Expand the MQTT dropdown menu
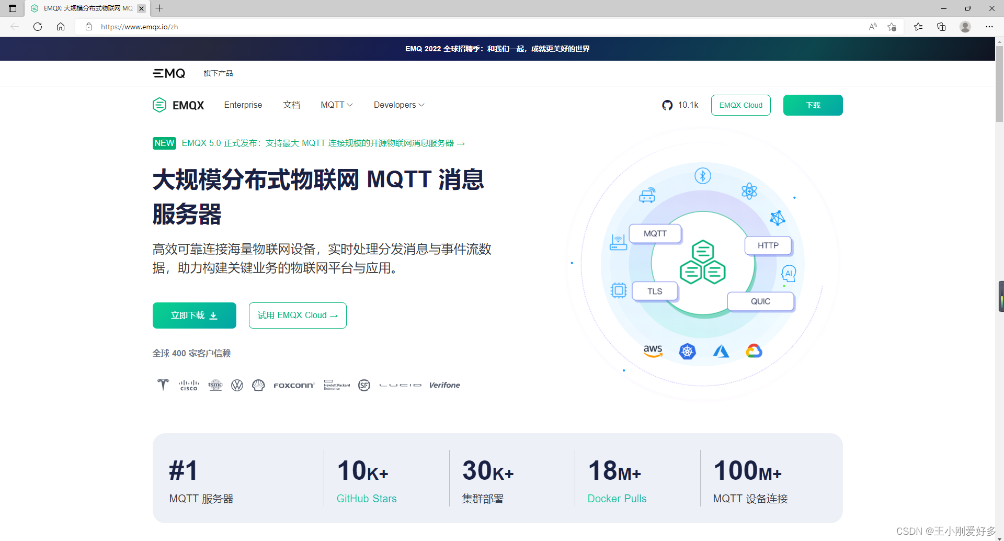 [337, 105]
